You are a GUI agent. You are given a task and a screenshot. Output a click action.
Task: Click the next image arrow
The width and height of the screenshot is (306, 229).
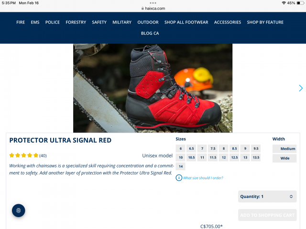pyautogui.click(x=301, y=88)
